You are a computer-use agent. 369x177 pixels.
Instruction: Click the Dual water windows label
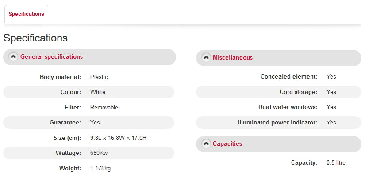coord(288,107)
